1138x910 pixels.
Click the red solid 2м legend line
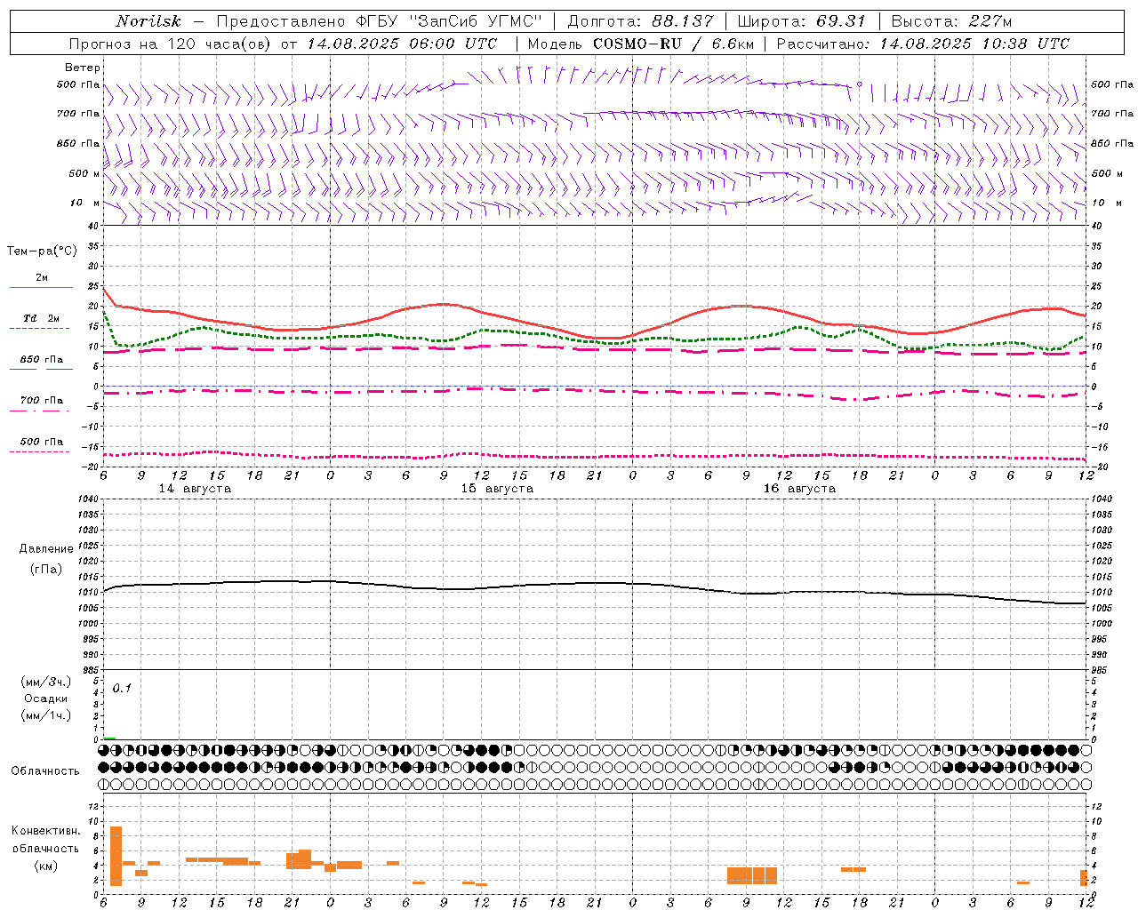coord(41,288)
